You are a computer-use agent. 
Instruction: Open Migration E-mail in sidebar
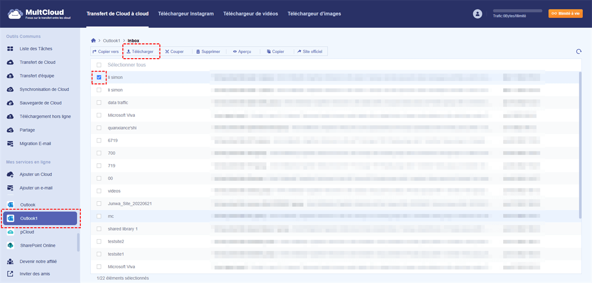35,143
